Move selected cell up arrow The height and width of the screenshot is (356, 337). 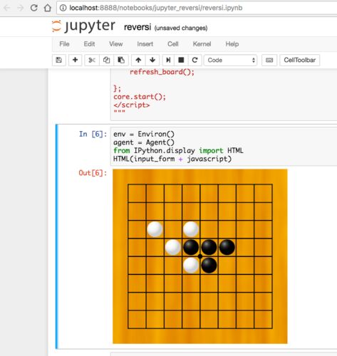(138, 60)
